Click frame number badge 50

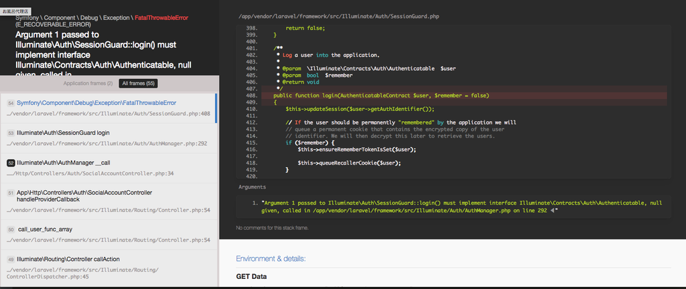[11, 229]
